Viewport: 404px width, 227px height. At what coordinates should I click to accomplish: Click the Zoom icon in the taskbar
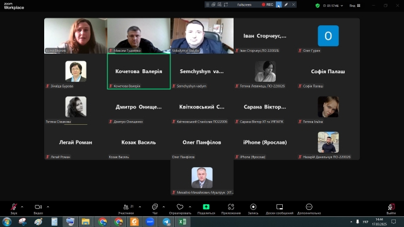pyautogui.click(x=150, y=221)
